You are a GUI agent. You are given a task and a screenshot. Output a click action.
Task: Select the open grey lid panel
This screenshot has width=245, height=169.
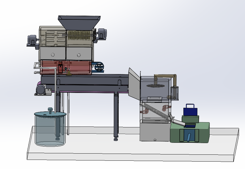[x=134, y=84]
